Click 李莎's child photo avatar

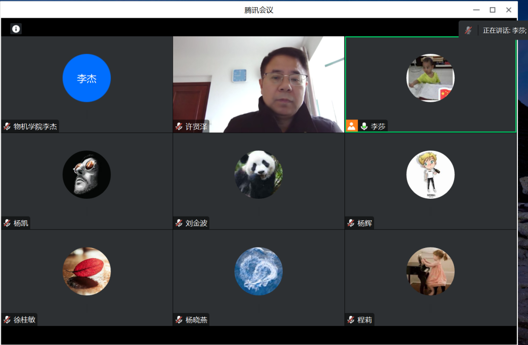430,78
